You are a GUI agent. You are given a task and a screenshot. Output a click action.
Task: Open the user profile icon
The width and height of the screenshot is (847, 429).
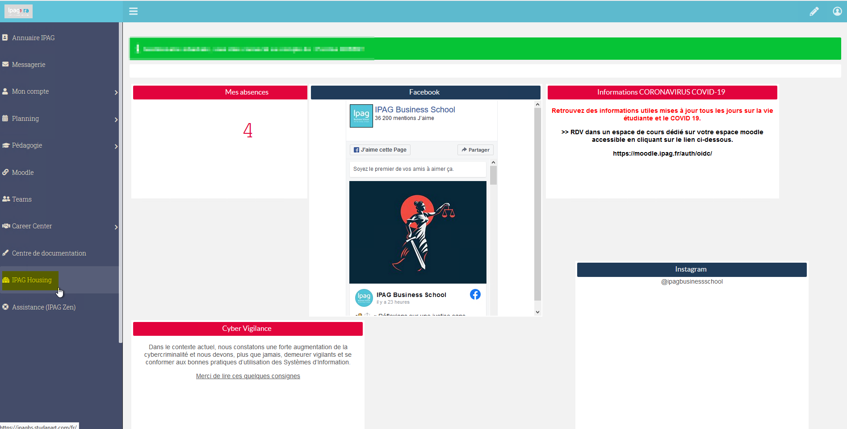[837, 12]
